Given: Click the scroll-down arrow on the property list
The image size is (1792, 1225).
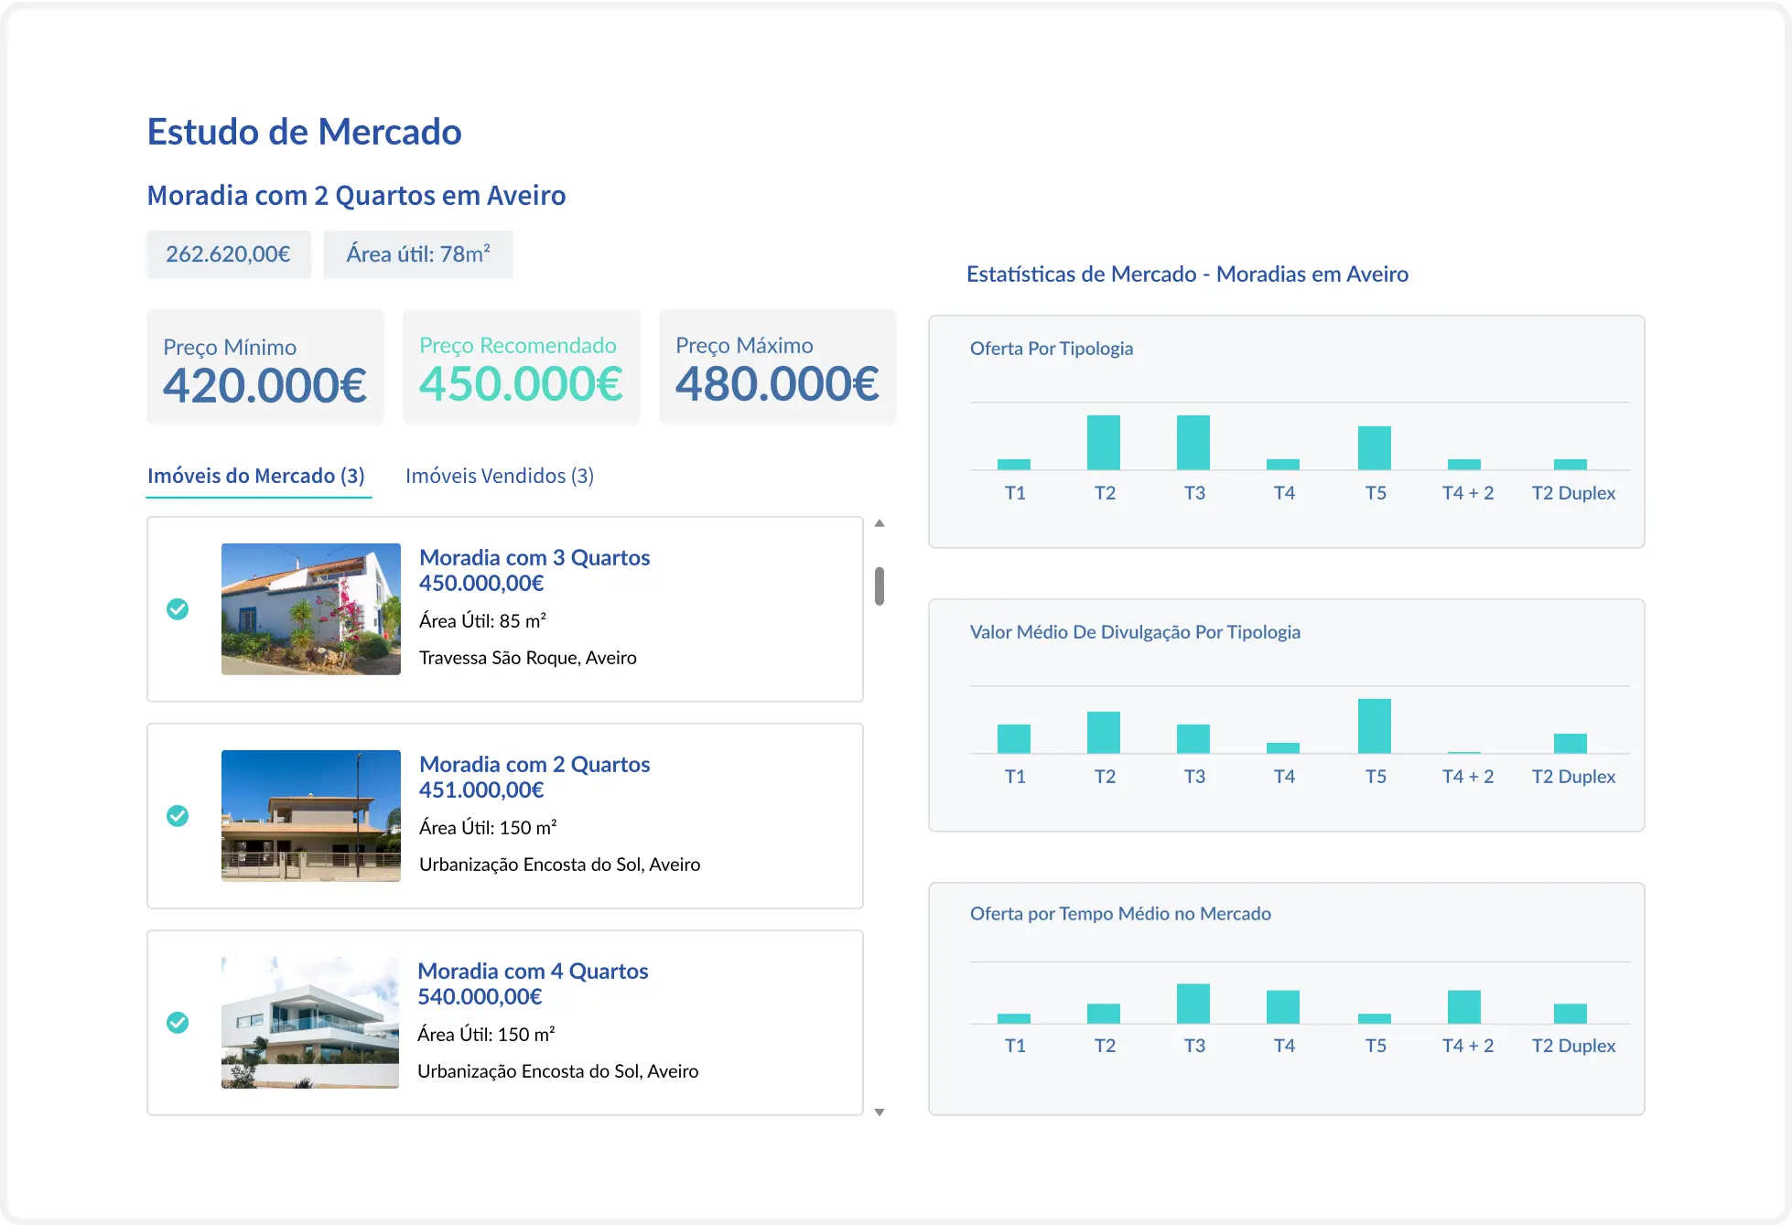Looking at the screenshot, I should (x=880, y=1112).
